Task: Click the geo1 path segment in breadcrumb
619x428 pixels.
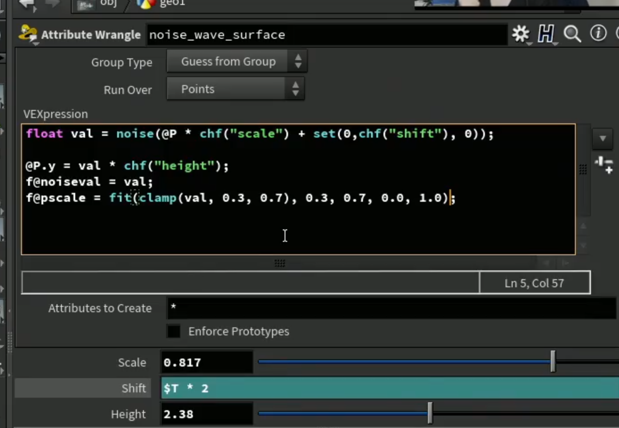Action: (x=172, y=3)
